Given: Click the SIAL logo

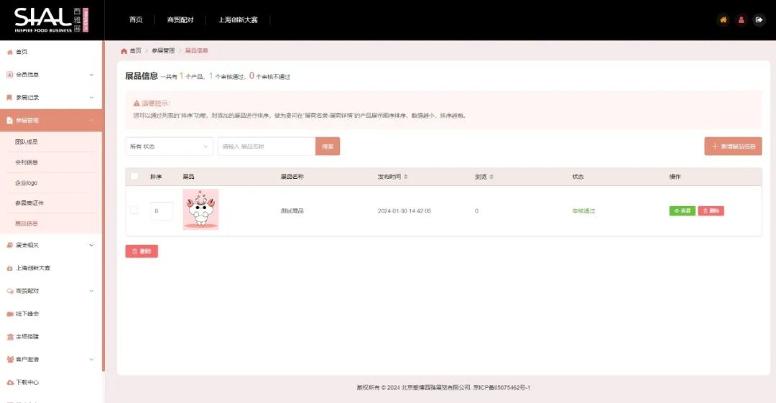Looking at the screenshot, I should click(x=51, y=19).
